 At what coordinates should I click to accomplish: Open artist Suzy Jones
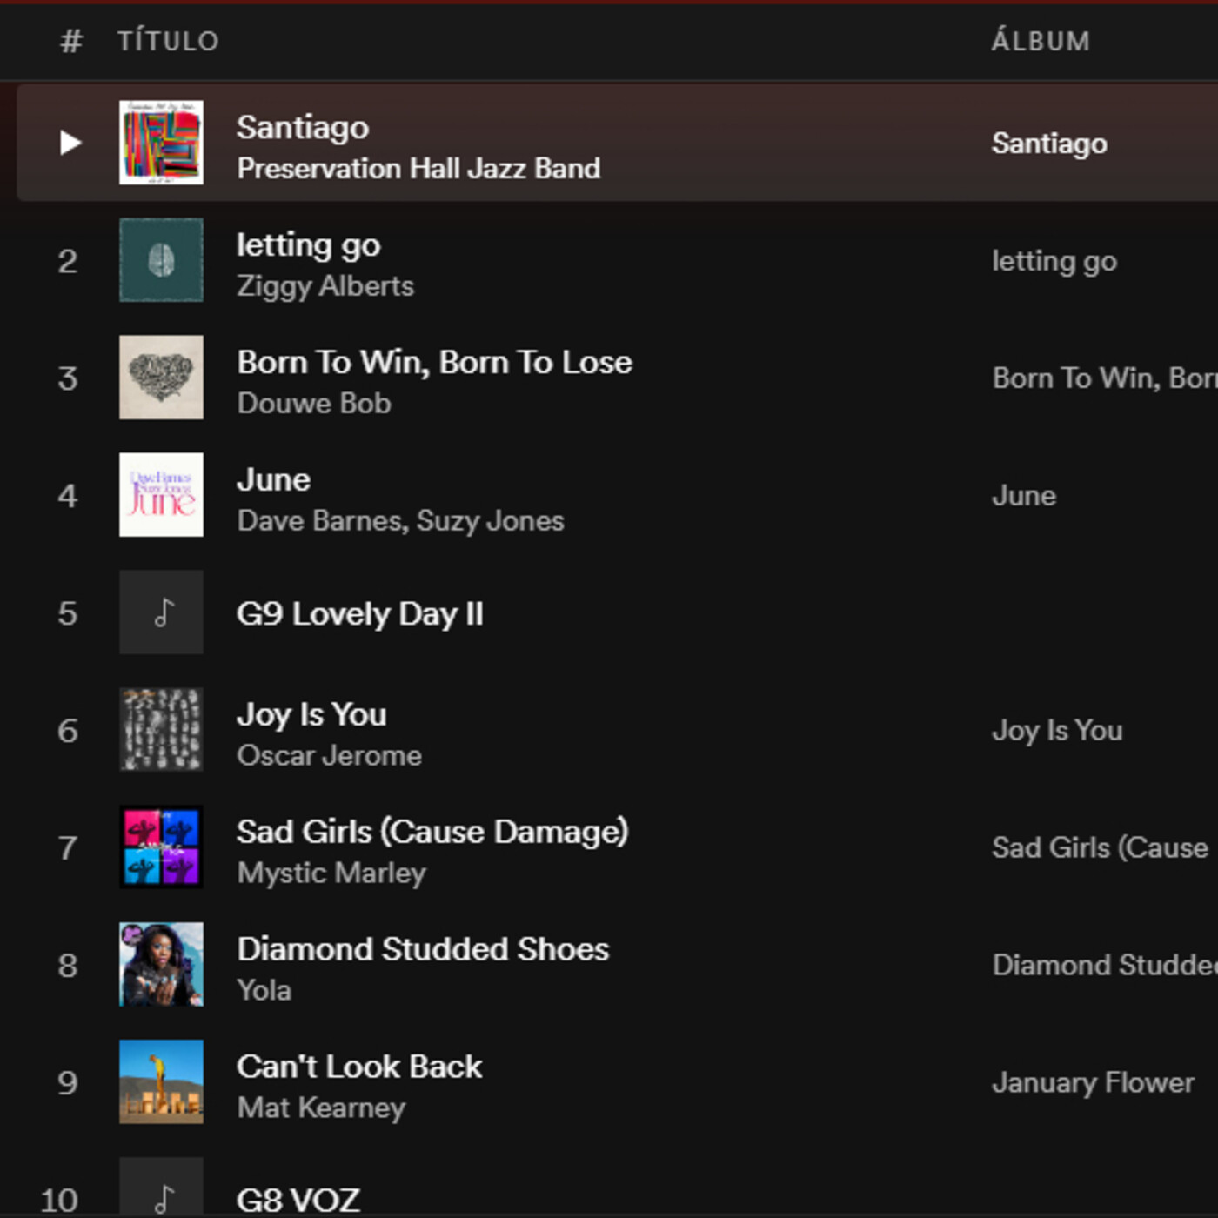pos(491,521)
